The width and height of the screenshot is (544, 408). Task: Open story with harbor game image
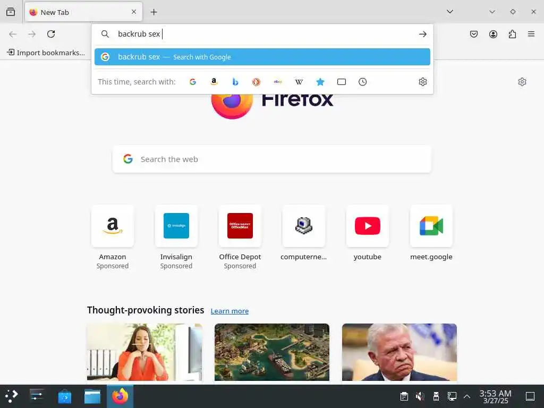click(x=272, y=352)
